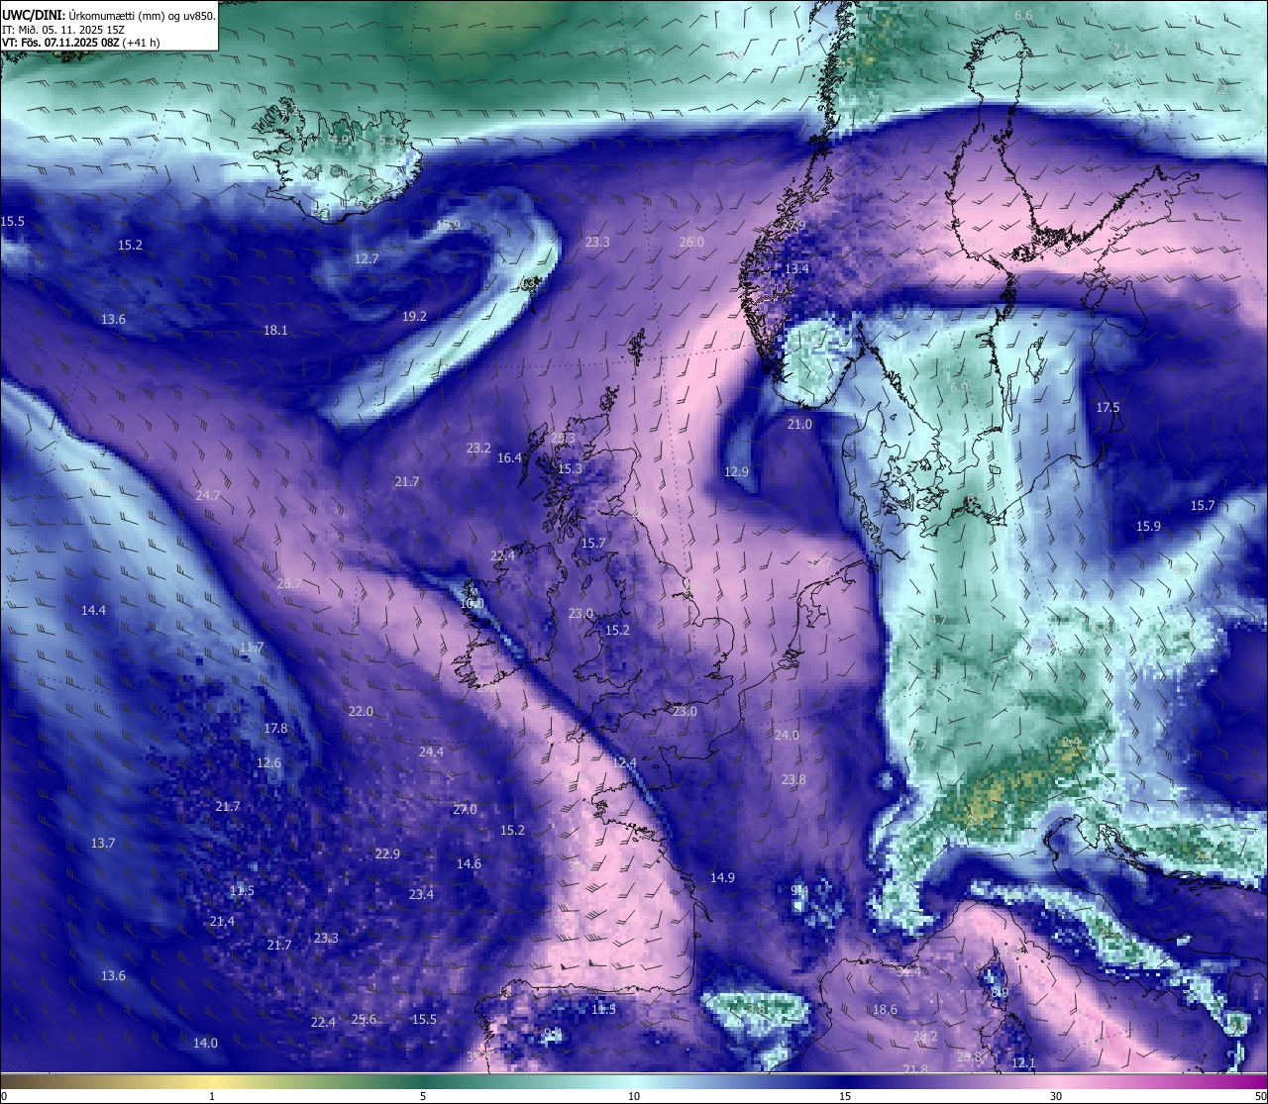Image resolution: width=1268 pixels, height=1104 pixels.
Task: Click the map value 12.6
Action: [268, 762]
